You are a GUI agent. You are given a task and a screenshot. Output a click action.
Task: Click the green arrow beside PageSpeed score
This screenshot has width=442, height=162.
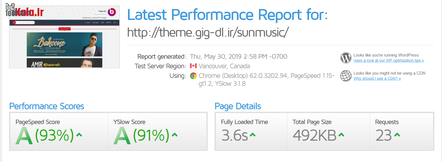point(79,135)
